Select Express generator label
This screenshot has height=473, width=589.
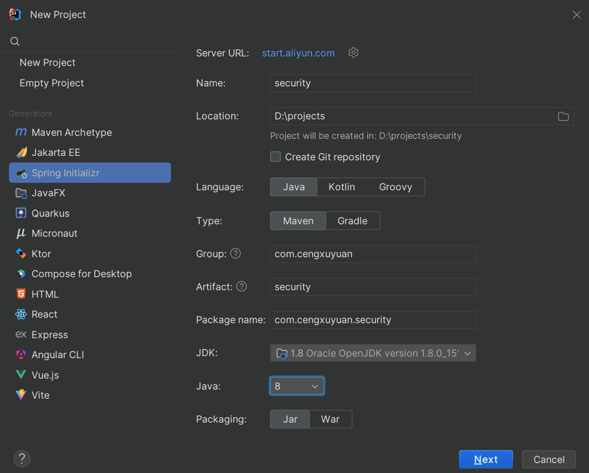pyautogui.click(x=49, y=335)
